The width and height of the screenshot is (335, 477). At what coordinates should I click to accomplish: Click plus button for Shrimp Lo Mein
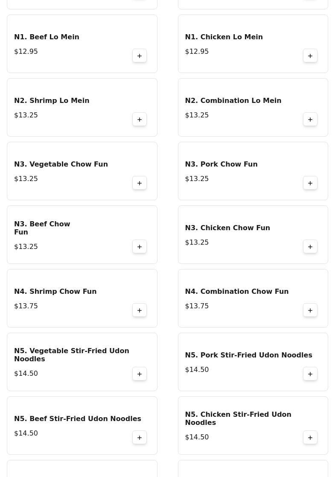[x=140, y=120]
